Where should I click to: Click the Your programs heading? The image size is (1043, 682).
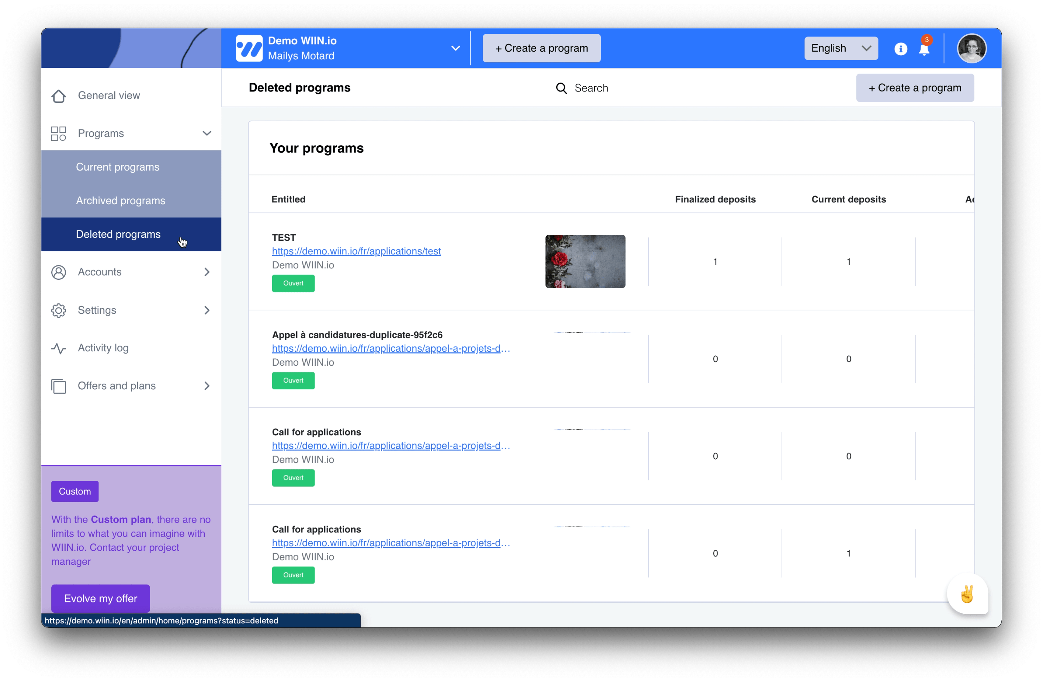click(x=316, y=148)
